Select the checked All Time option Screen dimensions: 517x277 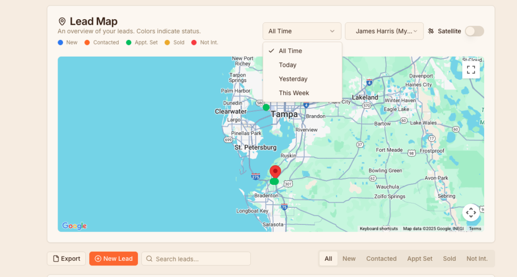pyautogui.click(x=290, y=51)
